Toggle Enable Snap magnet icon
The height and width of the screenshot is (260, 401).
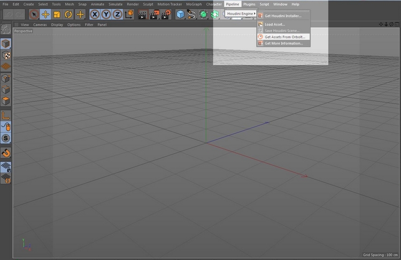coord(6,153)
